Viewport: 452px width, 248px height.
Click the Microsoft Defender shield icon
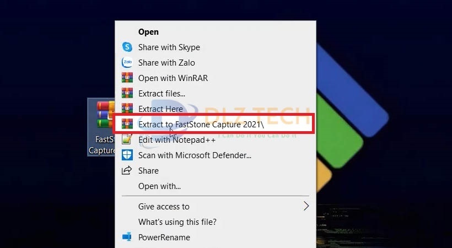click(x=127, y=155)
